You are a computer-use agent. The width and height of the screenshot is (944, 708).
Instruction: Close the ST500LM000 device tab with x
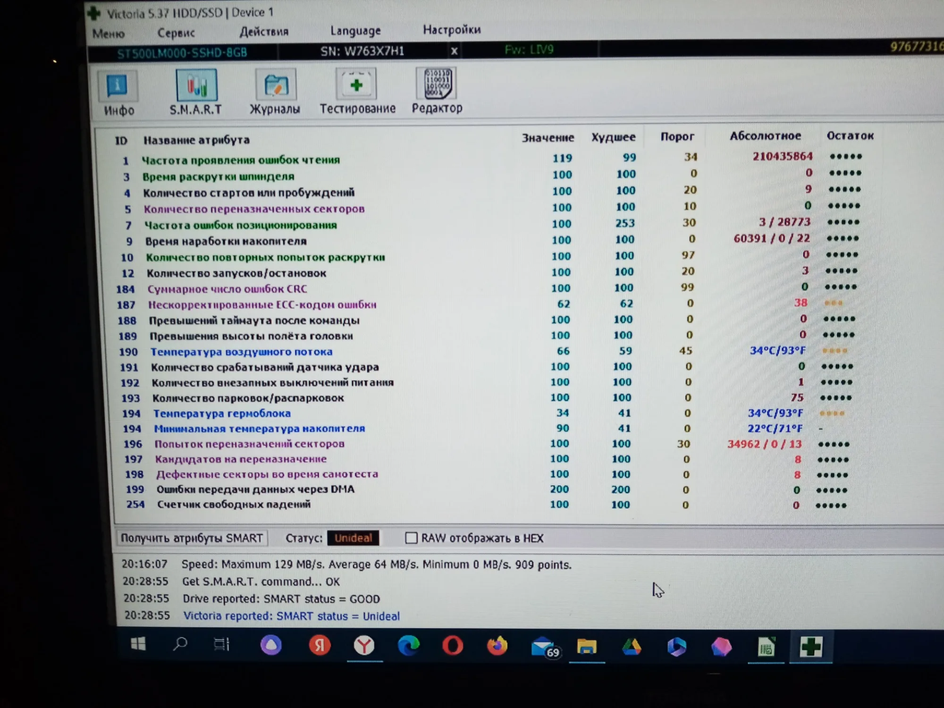coord(454,51)
